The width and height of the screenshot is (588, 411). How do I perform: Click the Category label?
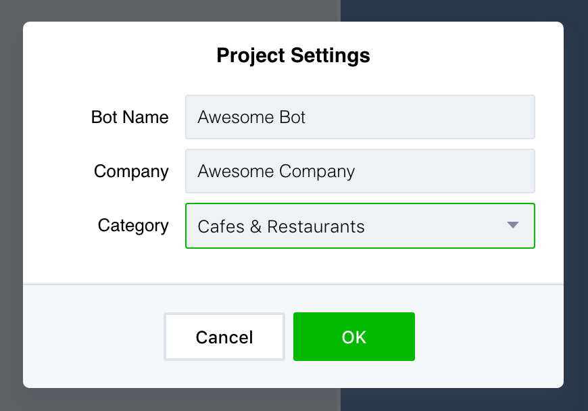click(x=133, y=226)
